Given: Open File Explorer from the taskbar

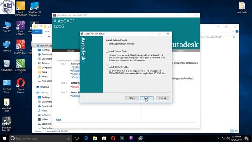Looking at the screenshot, I should coord(95,138).
